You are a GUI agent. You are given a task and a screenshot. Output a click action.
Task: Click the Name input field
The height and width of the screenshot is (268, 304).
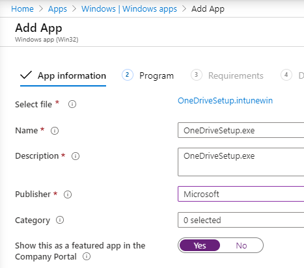click(x=241, y=130)
